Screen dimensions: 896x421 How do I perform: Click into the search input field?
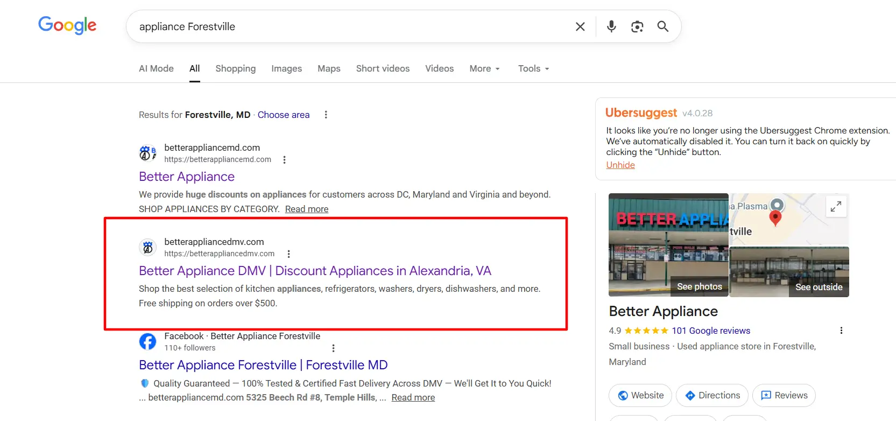tap(350, 26)
